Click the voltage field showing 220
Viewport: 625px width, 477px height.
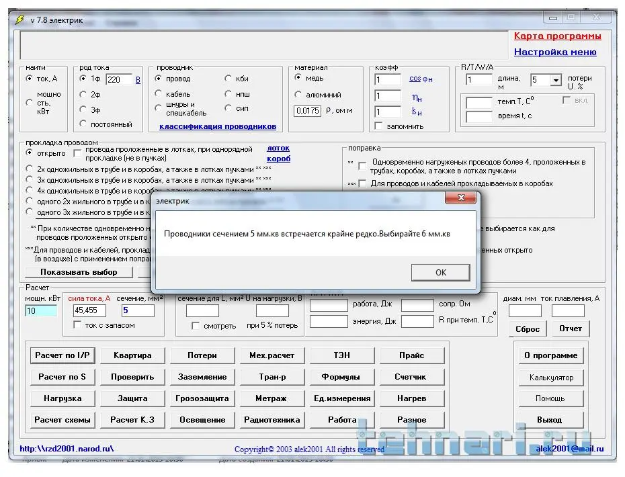click(x=119, y=79)
